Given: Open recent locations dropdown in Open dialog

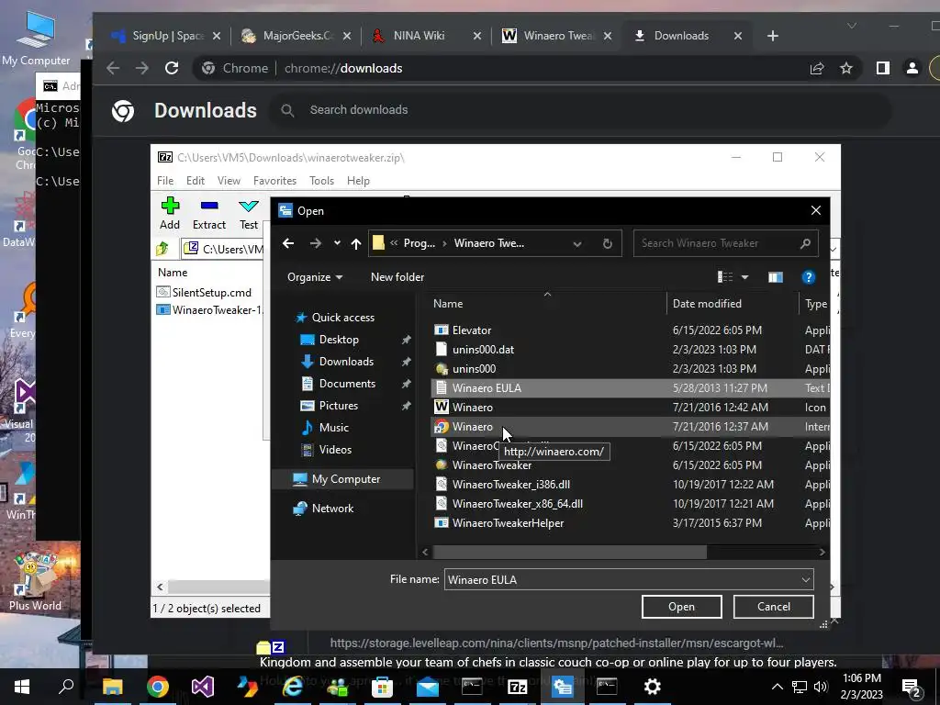Looking at the screenshot, I should point(337,243).
